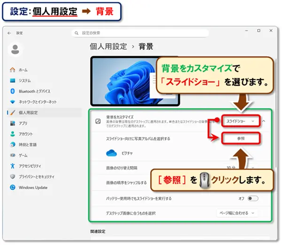Click the 参照 browse button
Image resolution: width=282 pixels, height=245 pixels.
[241, 138]
